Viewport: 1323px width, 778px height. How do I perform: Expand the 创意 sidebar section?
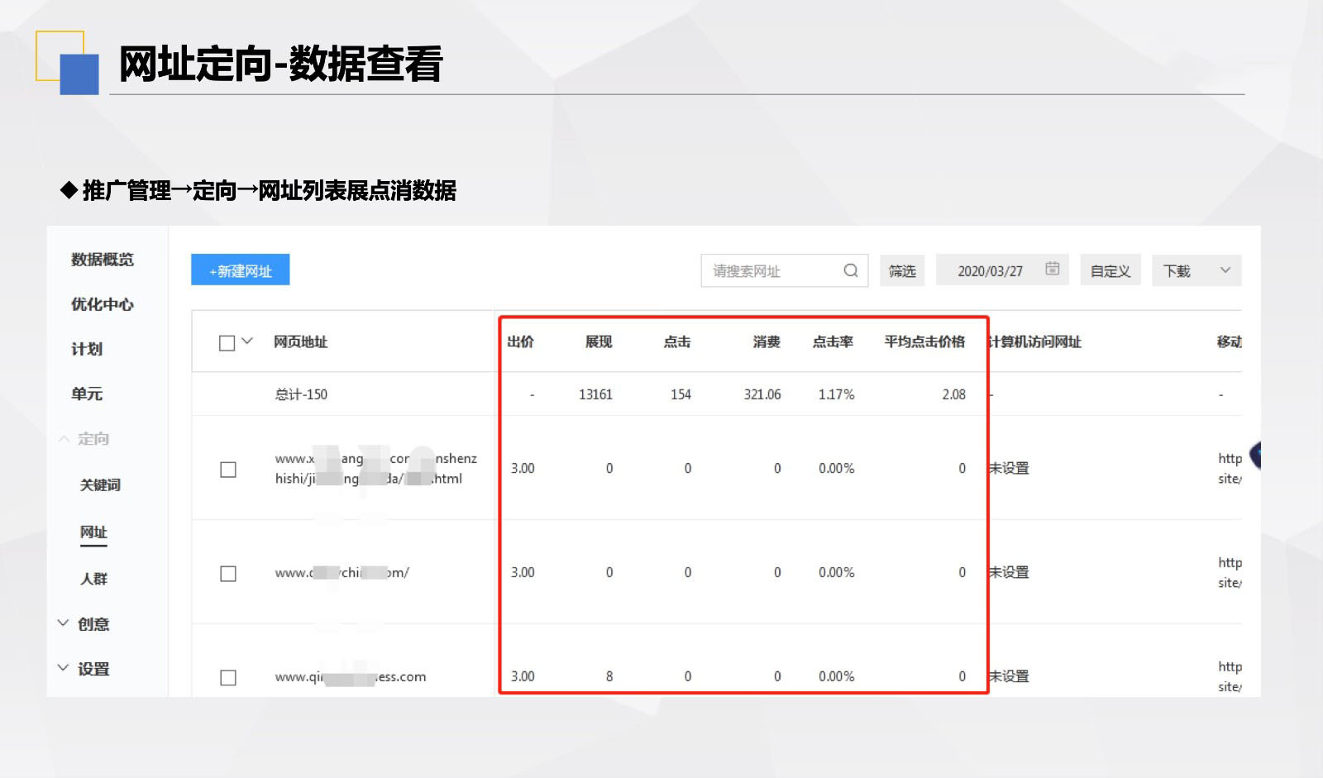[x=84, y=624]
